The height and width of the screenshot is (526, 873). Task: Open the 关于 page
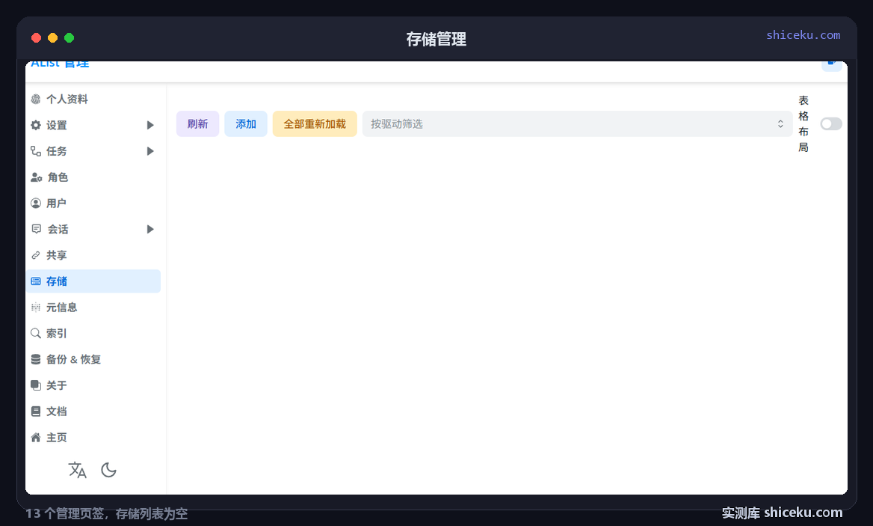point(93,385)
